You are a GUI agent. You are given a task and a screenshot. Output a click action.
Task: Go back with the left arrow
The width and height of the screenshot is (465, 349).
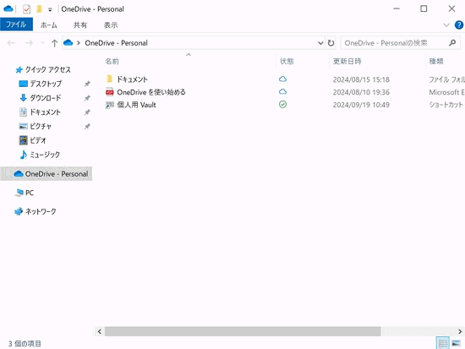click(x=11, y=43)
